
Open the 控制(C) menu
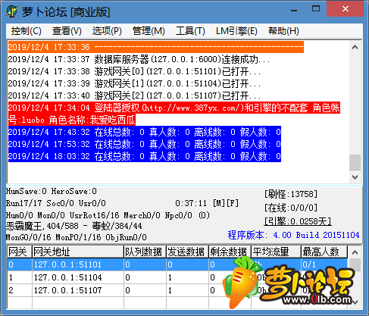click(26, 31)
